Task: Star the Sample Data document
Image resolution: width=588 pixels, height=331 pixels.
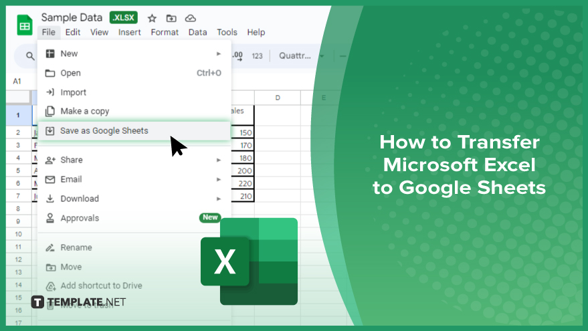Action: [152, 18]
